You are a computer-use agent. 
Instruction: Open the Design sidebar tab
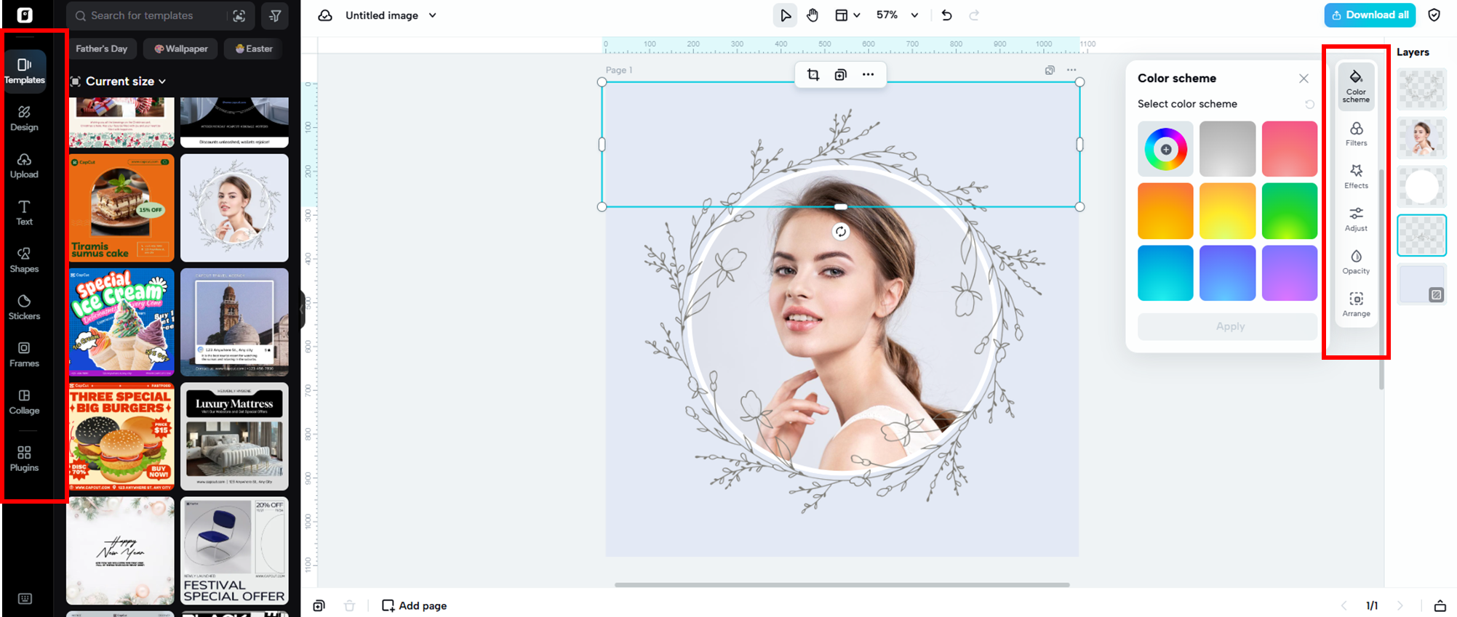24,118
